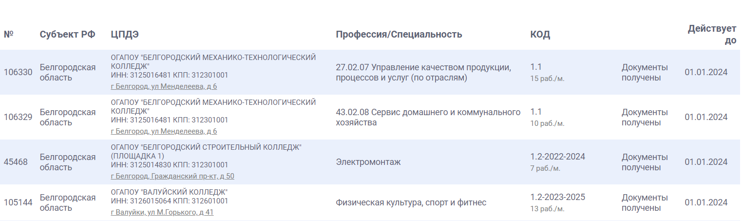Open the "Гражданский пр-кт, д 50" address link
Screen dimensions: 743x221
172,176
